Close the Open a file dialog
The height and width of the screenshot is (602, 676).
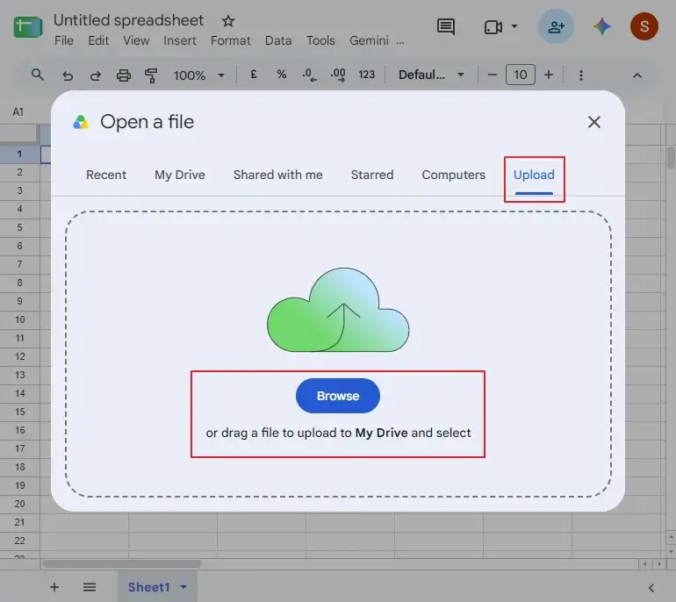pyautogui.click(x=594, y=122)
